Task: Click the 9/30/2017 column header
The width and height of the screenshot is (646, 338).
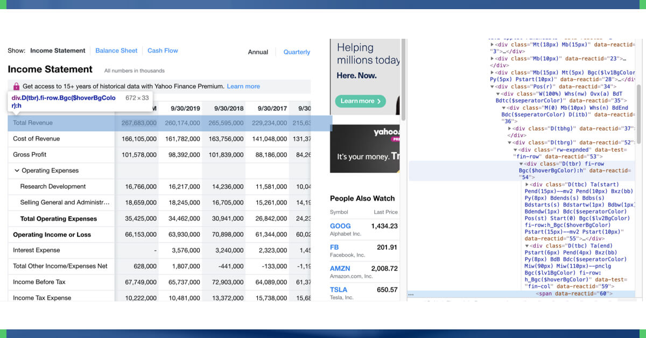Action: click(x=272, y=109)
